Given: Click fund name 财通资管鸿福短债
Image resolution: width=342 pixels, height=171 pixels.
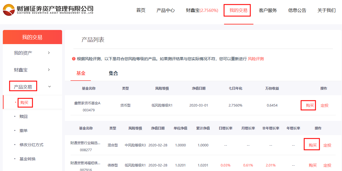Looking at the screenshot, I should coord(85,163).
